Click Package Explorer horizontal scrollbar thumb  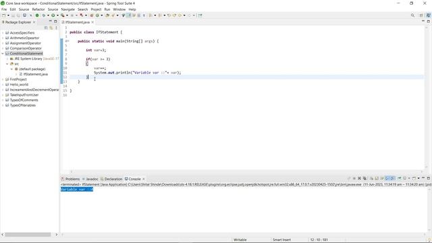tap(28, 234)
